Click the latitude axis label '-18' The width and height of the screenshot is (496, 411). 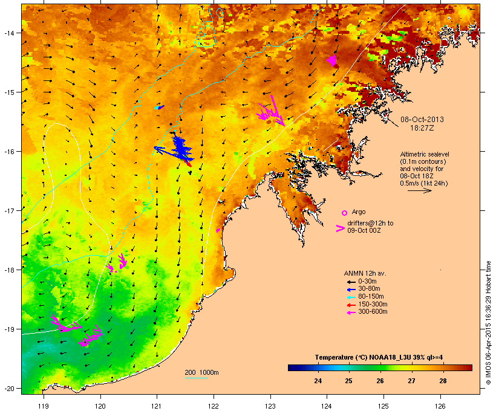coord(9,270)
